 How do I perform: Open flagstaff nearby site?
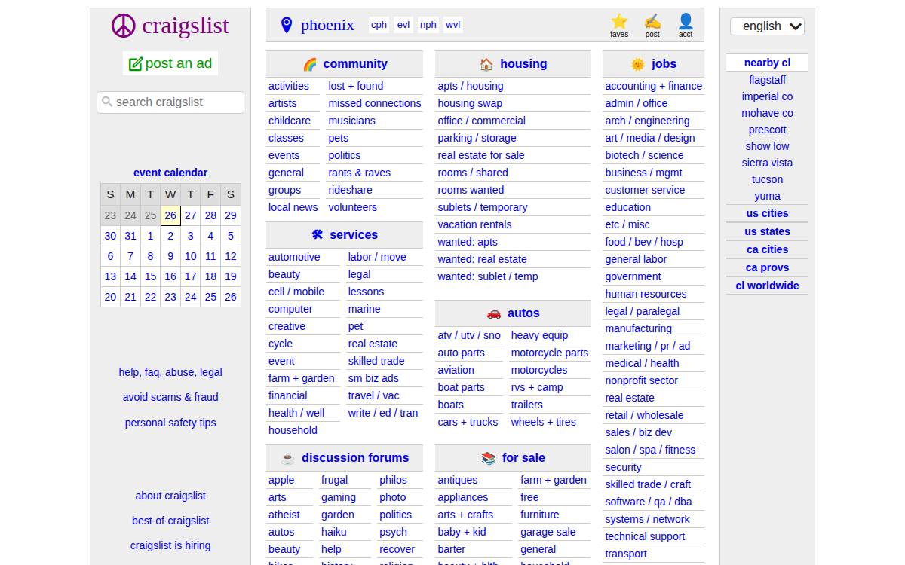[767, 80]
